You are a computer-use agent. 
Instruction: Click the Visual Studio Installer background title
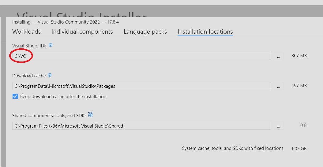click(x=81, y=15)
